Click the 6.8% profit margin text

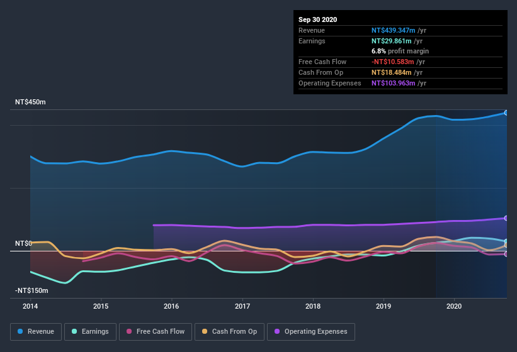(400, 51)
